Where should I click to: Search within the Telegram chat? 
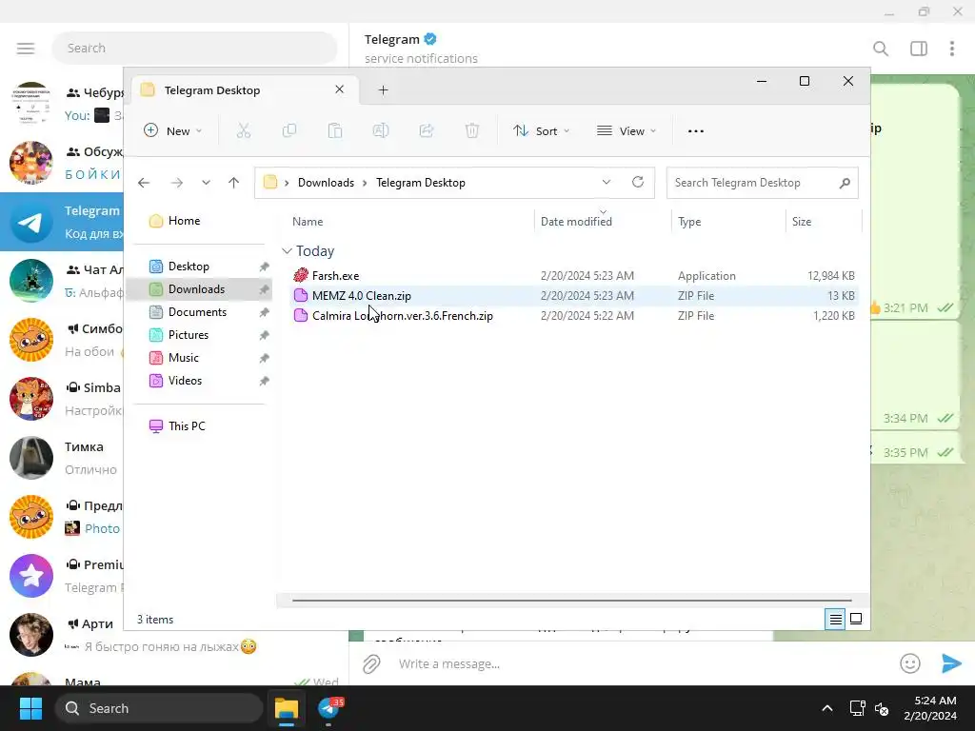(881, 49)
